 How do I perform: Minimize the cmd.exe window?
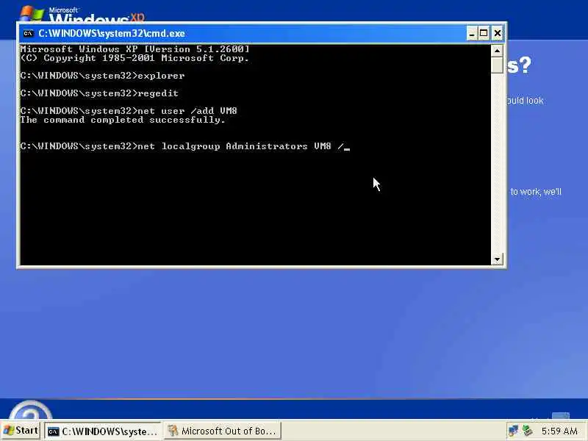472,33
